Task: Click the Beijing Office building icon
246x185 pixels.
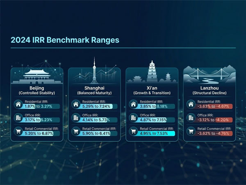Action: (18, 118)
